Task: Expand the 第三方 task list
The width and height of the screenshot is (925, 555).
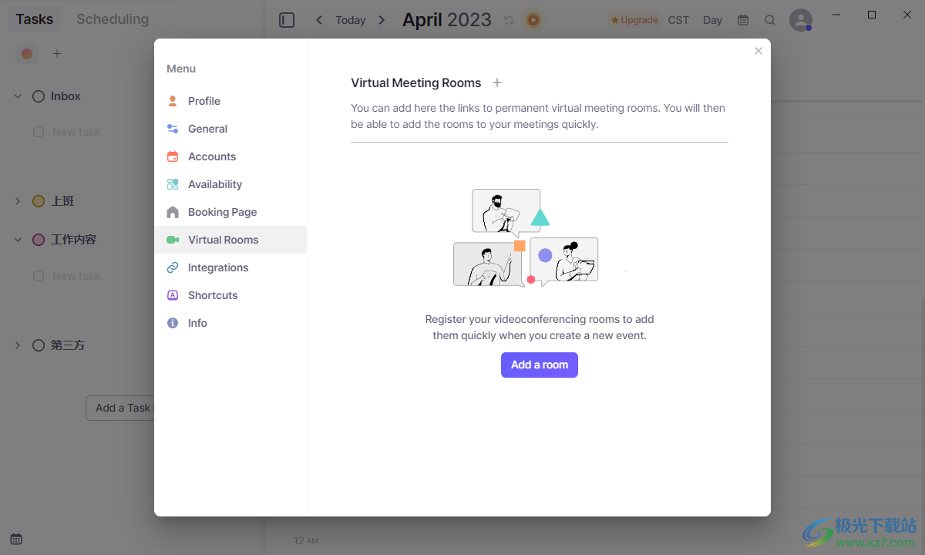Action: click(18, 345)
